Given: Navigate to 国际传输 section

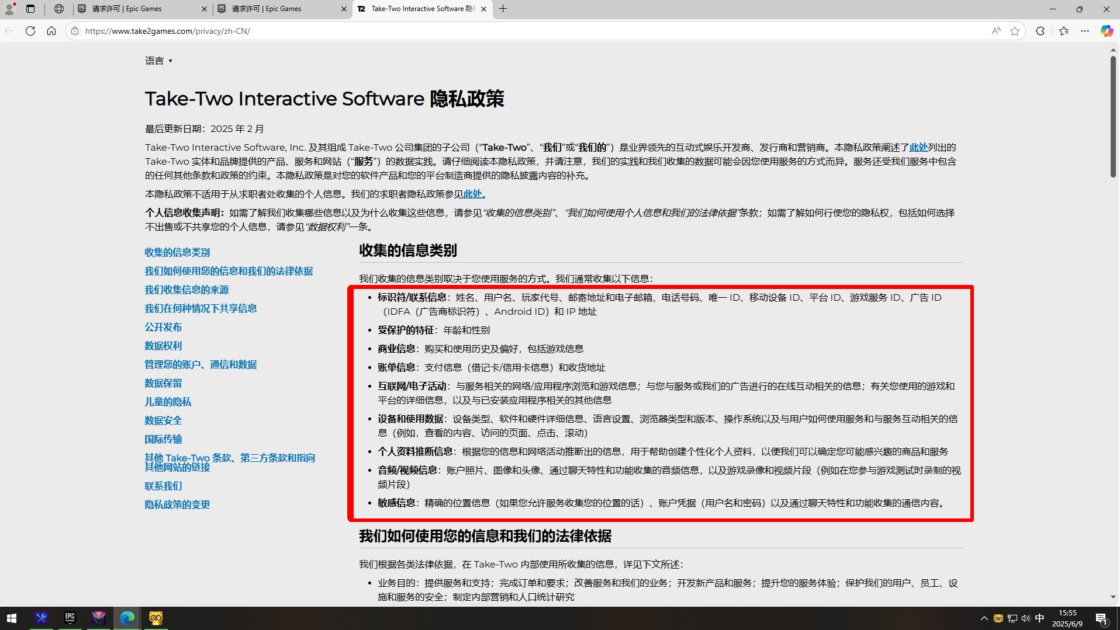Looking at the screenshot, I should point(163,439).
